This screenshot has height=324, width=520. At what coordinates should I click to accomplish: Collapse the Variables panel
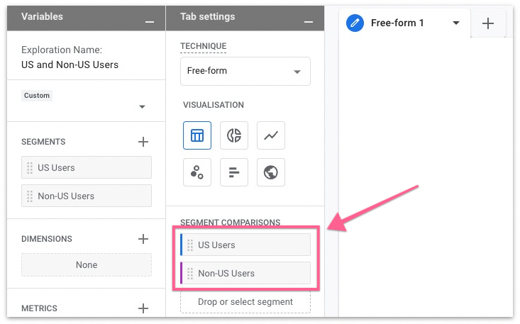[149, 21]
